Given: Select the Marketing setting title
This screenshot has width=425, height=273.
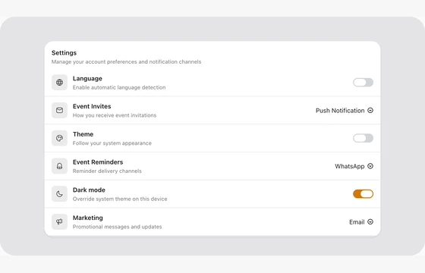Looking at the screenshot, I should (88, 218).
